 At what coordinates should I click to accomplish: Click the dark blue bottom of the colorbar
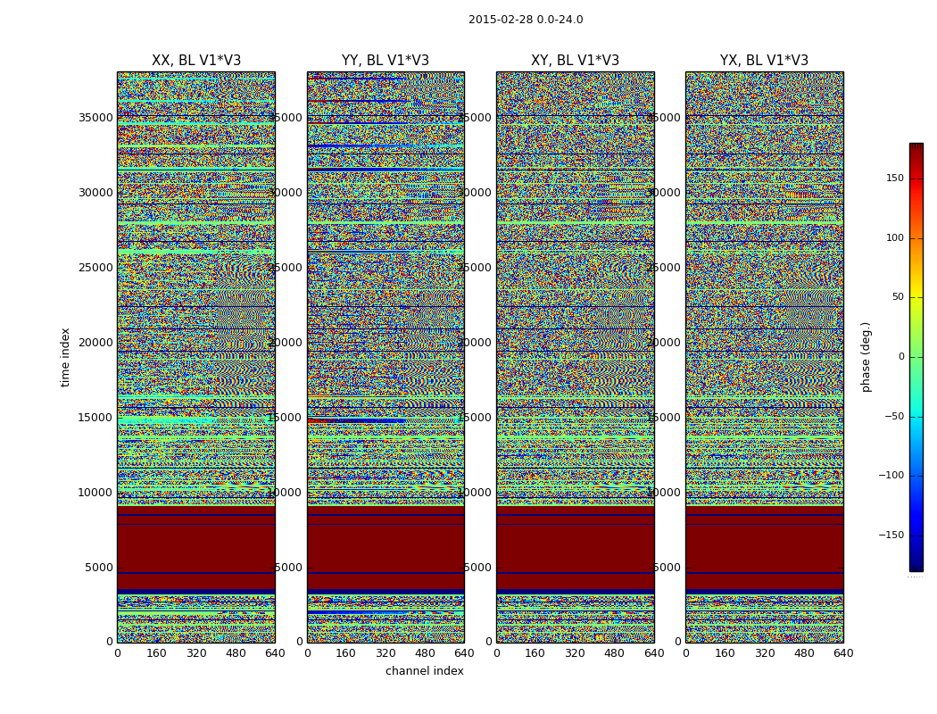(916, 566)
